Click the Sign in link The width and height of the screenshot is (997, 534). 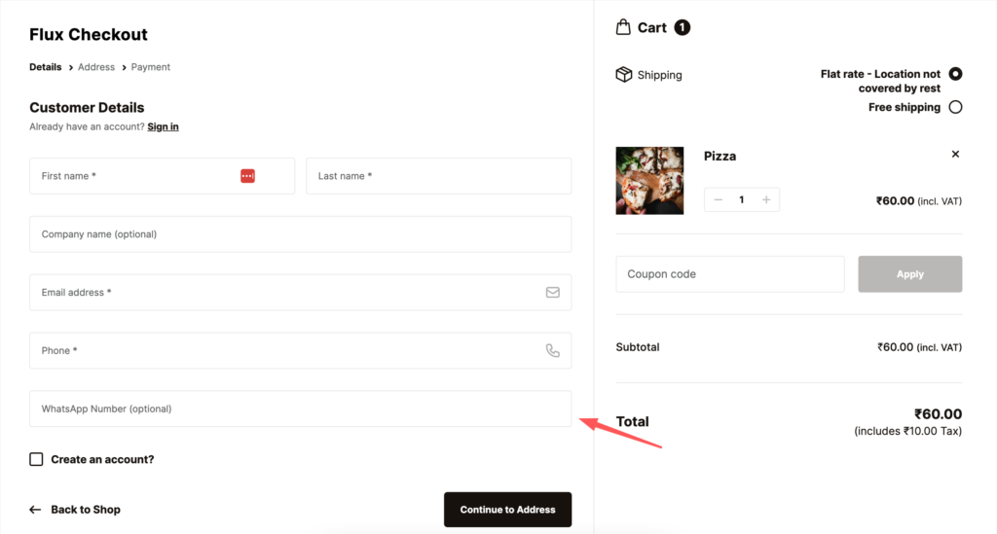tap(163, 126)
